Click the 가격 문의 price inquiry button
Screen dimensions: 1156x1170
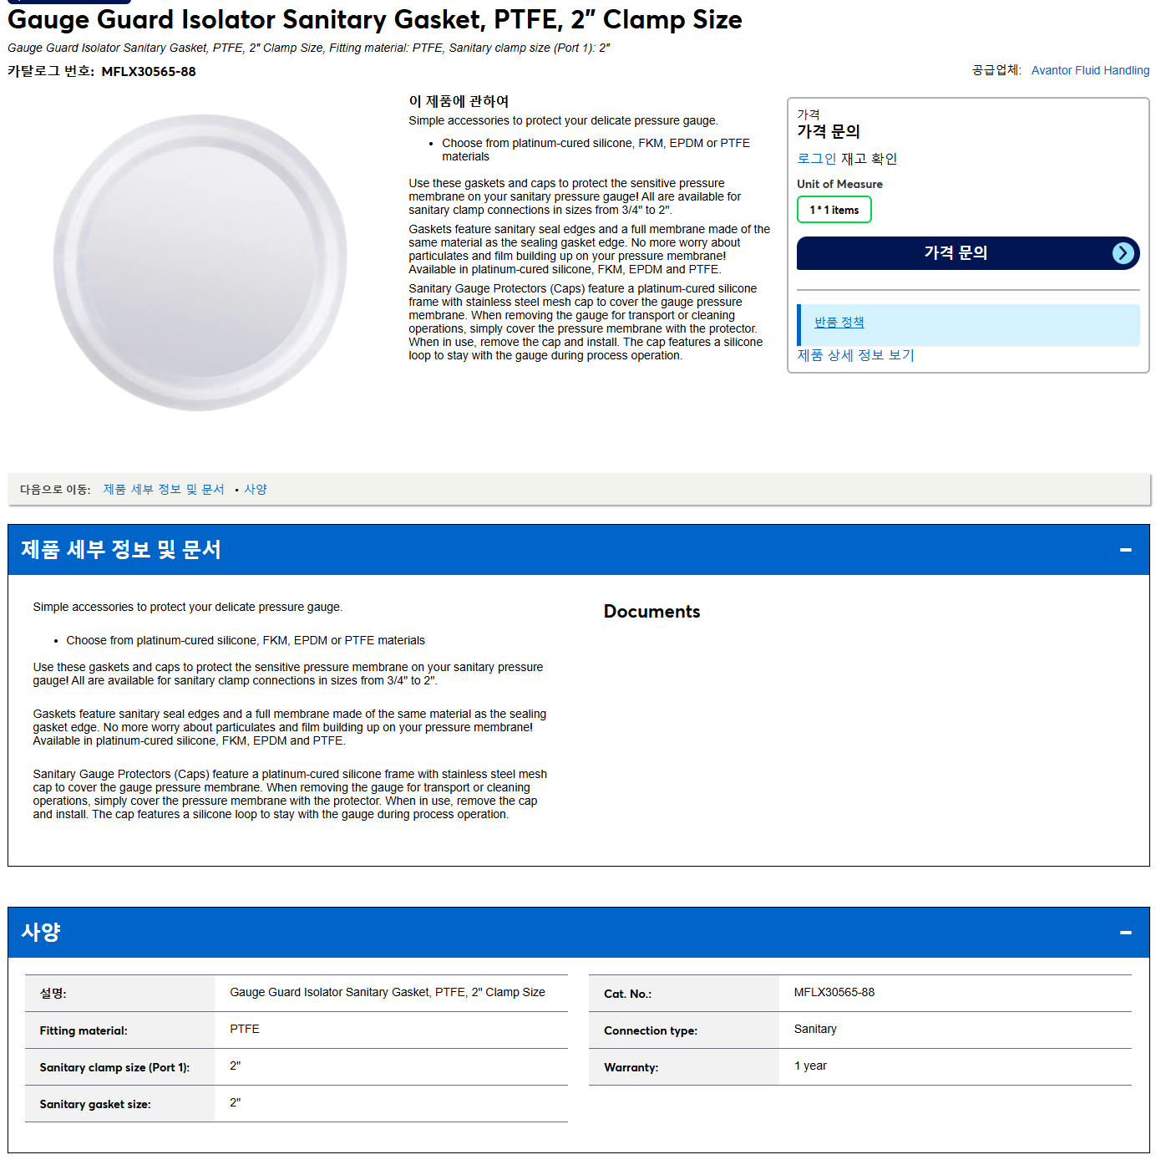(968, 253)
